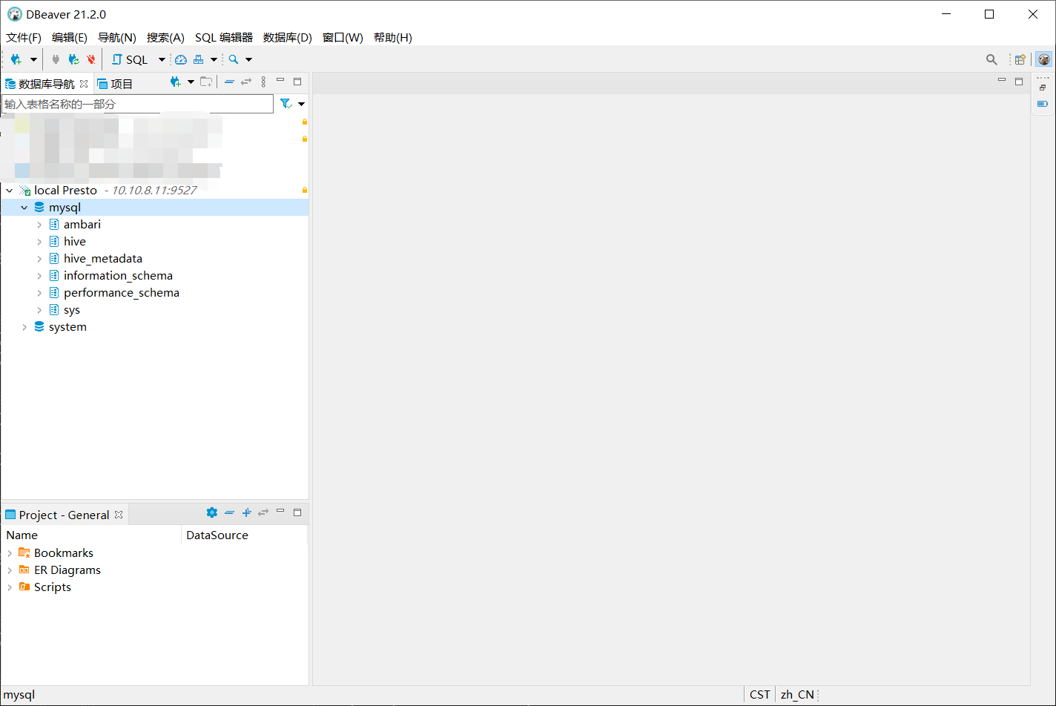Open the 窗口(W) menu
Viewport: 1056px width, 706px height.
[343, 37]
